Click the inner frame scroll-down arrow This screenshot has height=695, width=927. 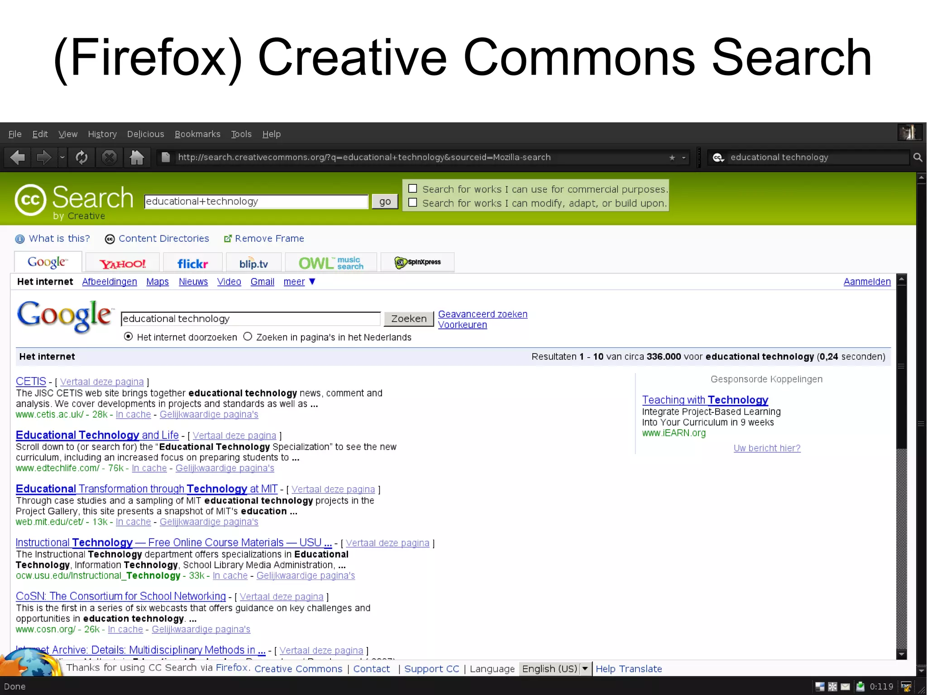901,654
